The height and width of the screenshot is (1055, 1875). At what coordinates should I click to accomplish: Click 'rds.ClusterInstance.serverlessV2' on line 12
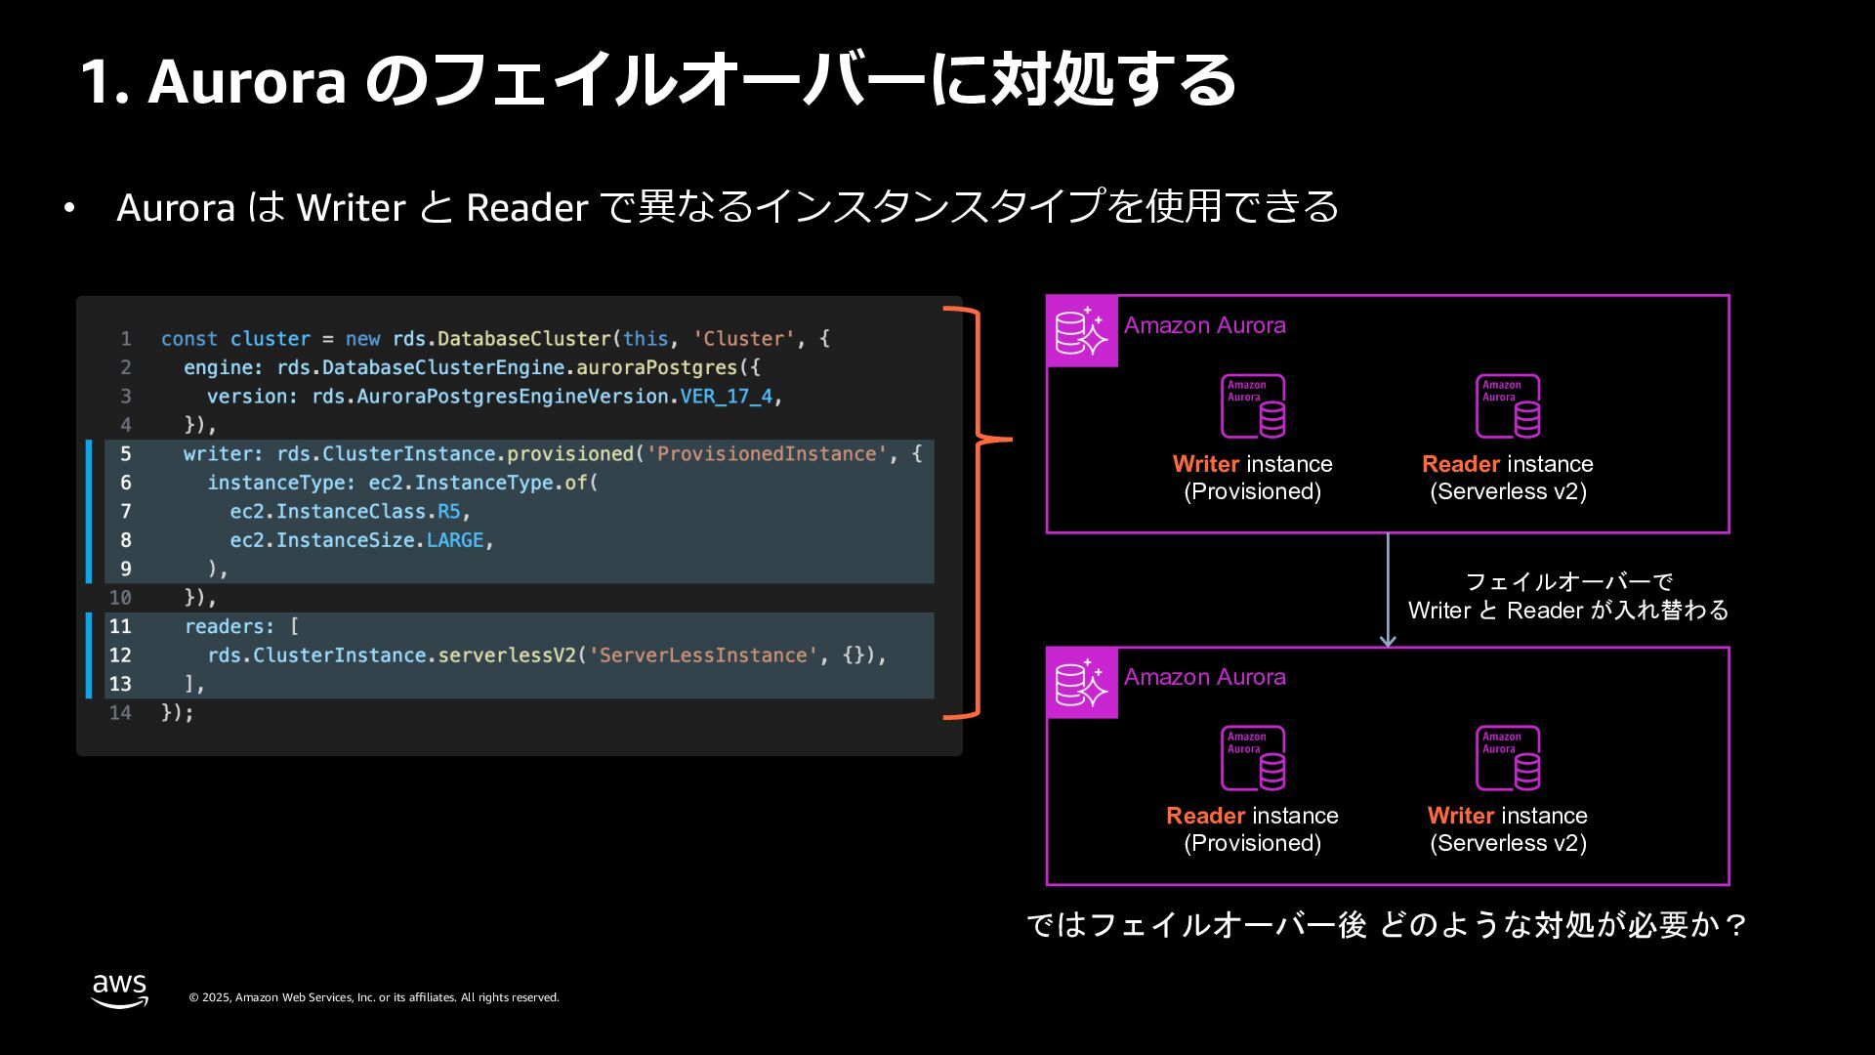tap(392, 655)
